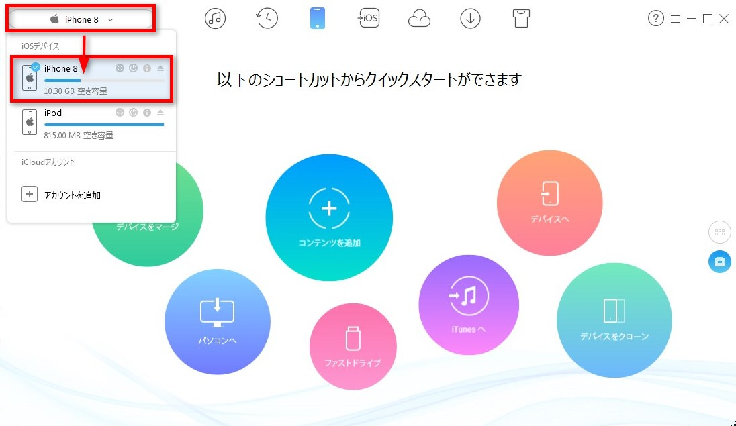This screenshot has width=736, height=426.
Task: Click the quick start headline text
Action: pyautogui.click(x=369, y=79)
